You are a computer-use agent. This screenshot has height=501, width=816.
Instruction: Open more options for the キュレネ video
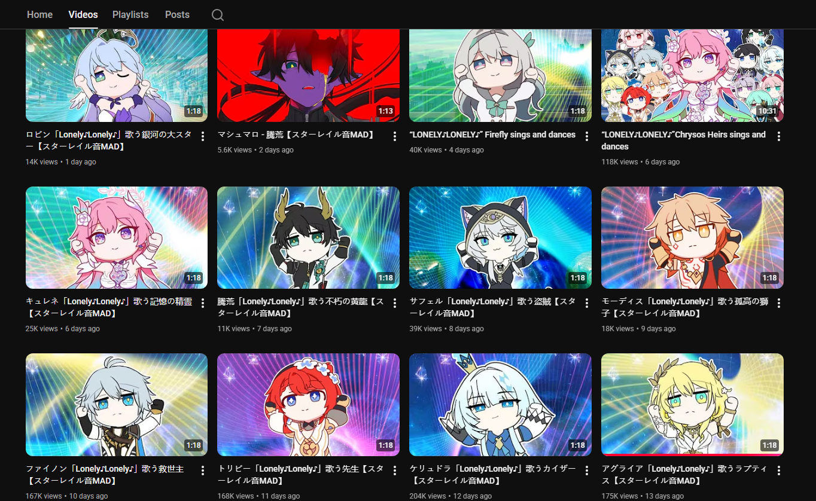pos(203,303)
